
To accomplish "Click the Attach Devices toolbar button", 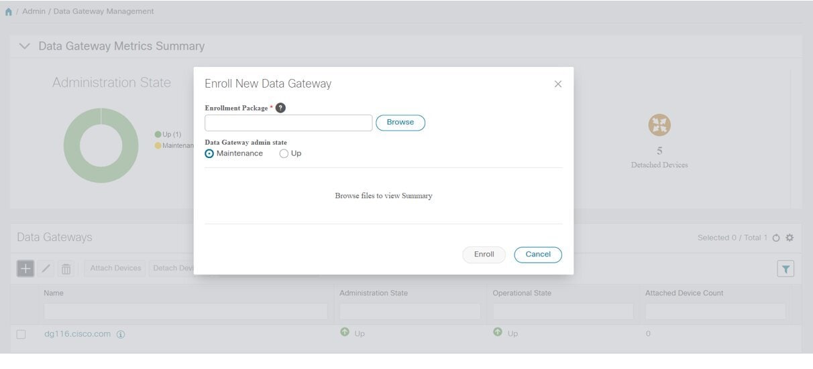I will click(115, 269).
